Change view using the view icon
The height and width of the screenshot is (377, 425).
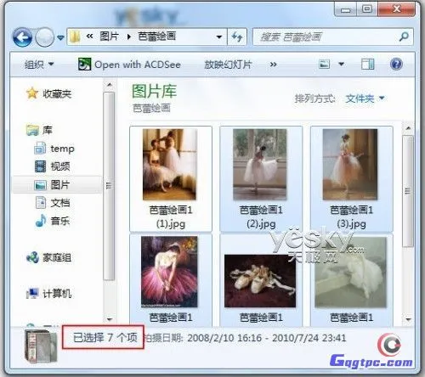click(324, 65)
